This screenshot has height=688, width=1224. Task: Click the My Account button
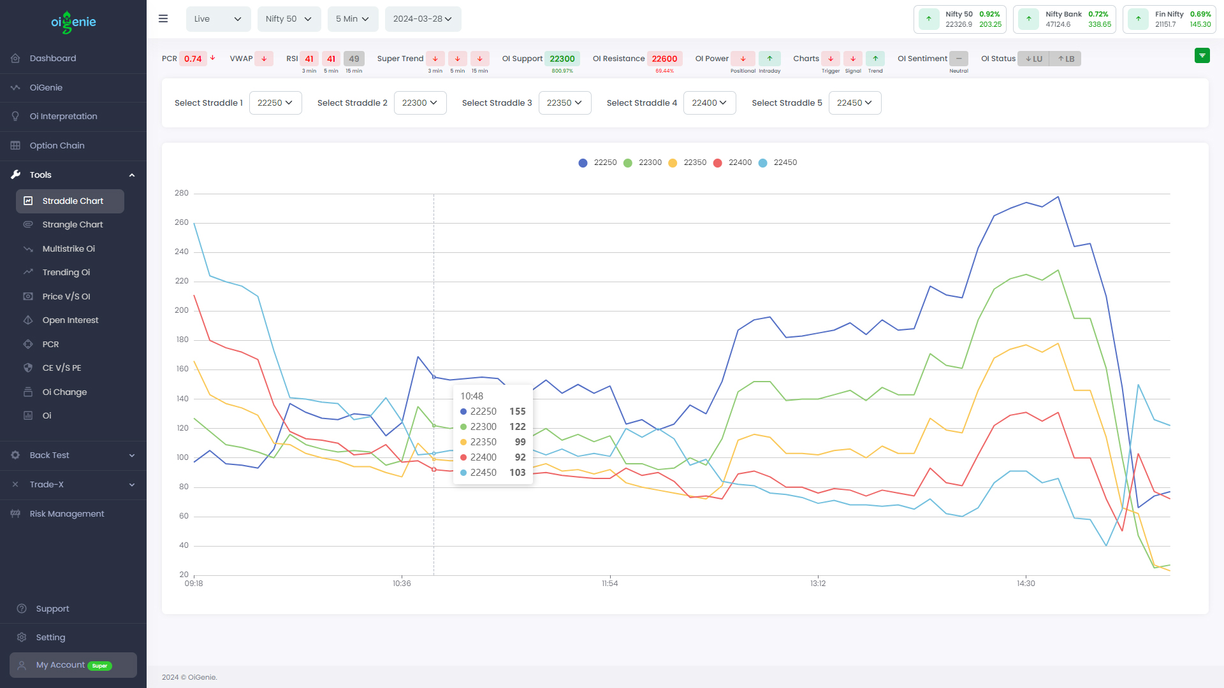[73, 665]
